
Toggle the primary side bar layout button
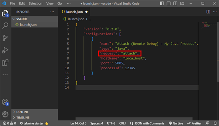[x=162, y=3]
